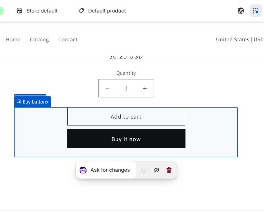Hide the Buy buttons block with eye icon
264x218 pixels.
click(x=156, y=170)
